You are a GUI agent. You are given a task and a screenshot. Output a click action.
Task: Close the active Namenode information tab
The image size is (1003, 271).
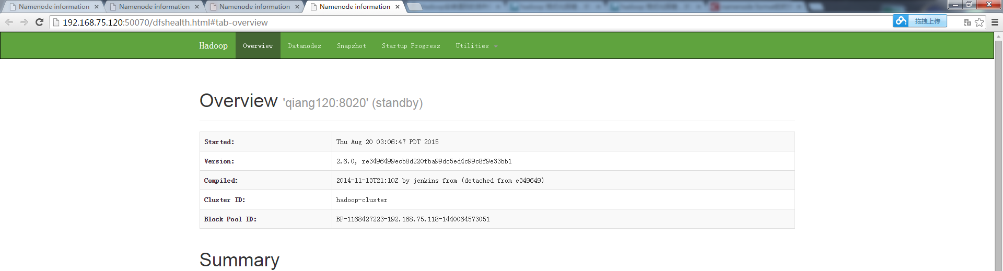pyautogui.click(x=398, y=7)
